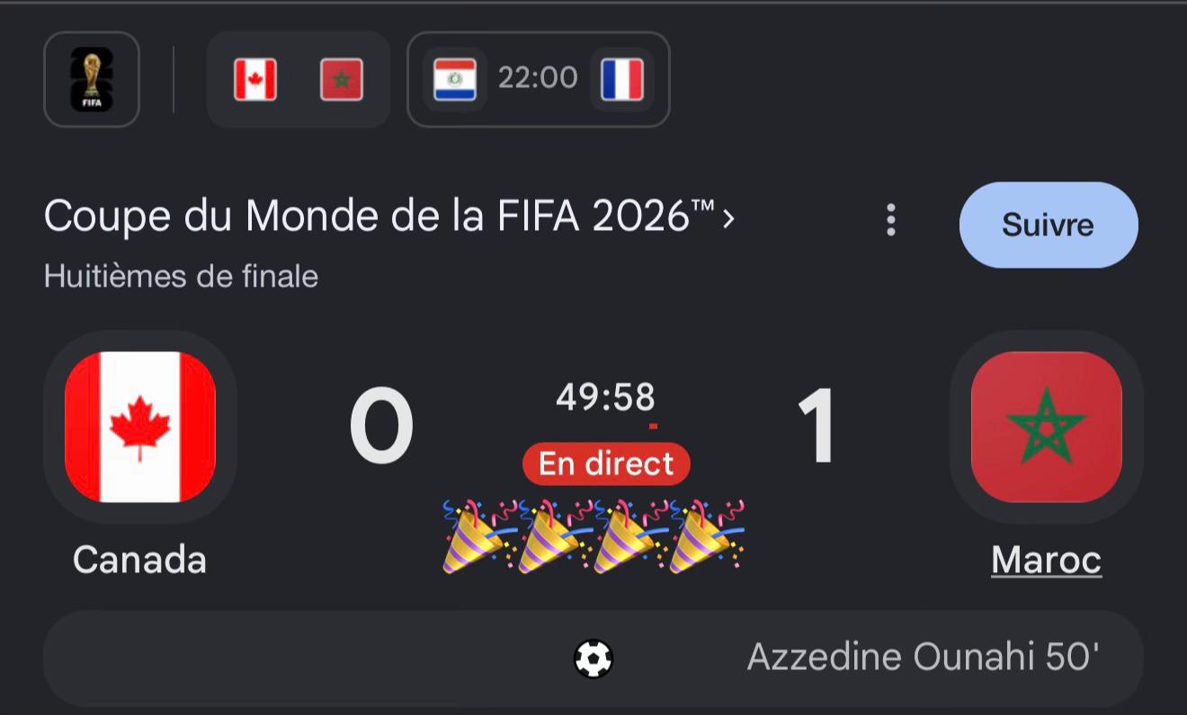Click the soccer ball goal icon
The width and height of the screenshot is (1187, 715).
pyautogui.click(x=593, y=659)
